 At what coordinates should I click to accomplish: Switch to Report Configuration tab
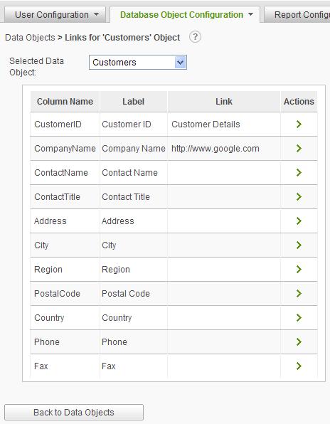[297, 15]
